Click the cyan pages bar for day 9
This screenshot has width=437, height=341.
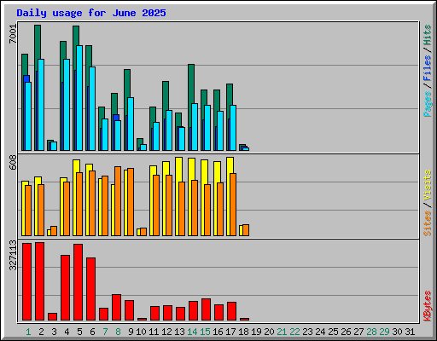tap(131, 124)
